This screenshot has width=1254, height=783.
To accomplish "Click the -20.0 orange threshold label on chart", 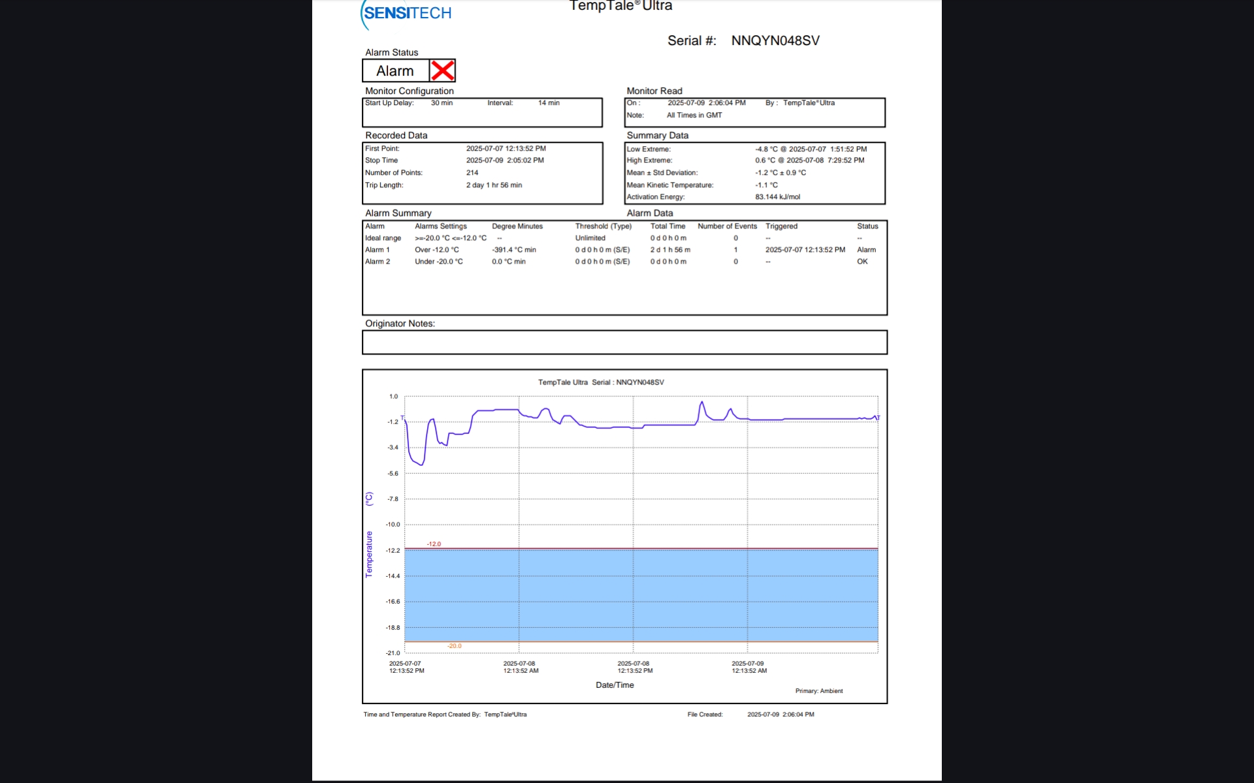I will coord(454,646).
